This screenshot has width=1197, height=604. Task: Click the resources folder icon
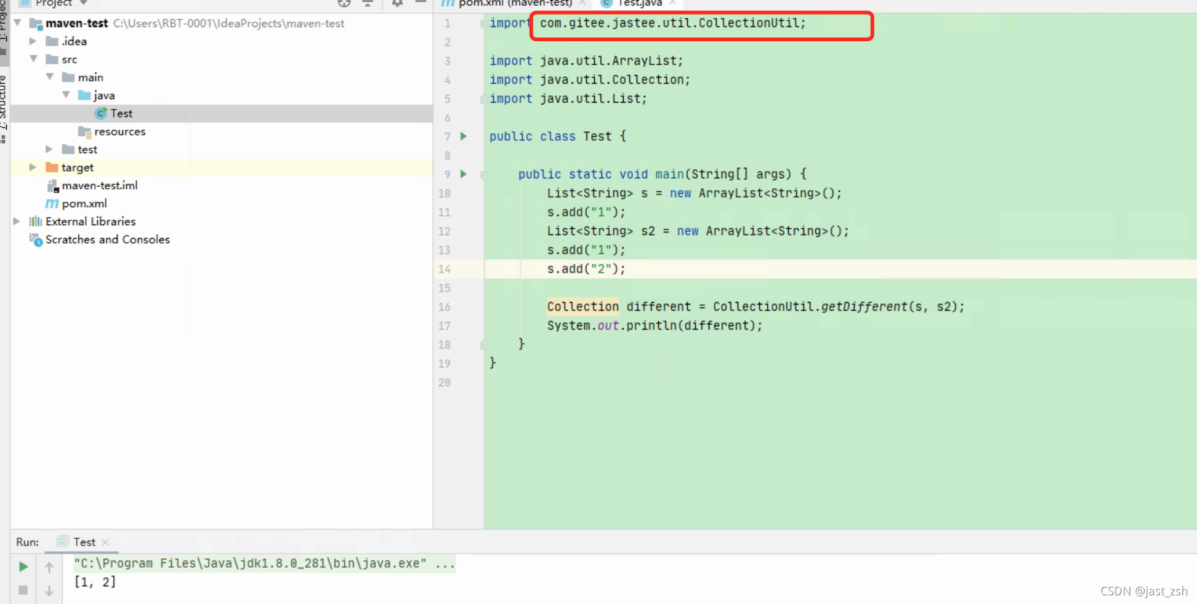coord(84,132)
